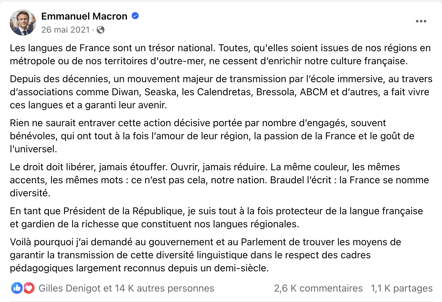Open Emmanuel Macron's profile picture

(x=23, y=23)
